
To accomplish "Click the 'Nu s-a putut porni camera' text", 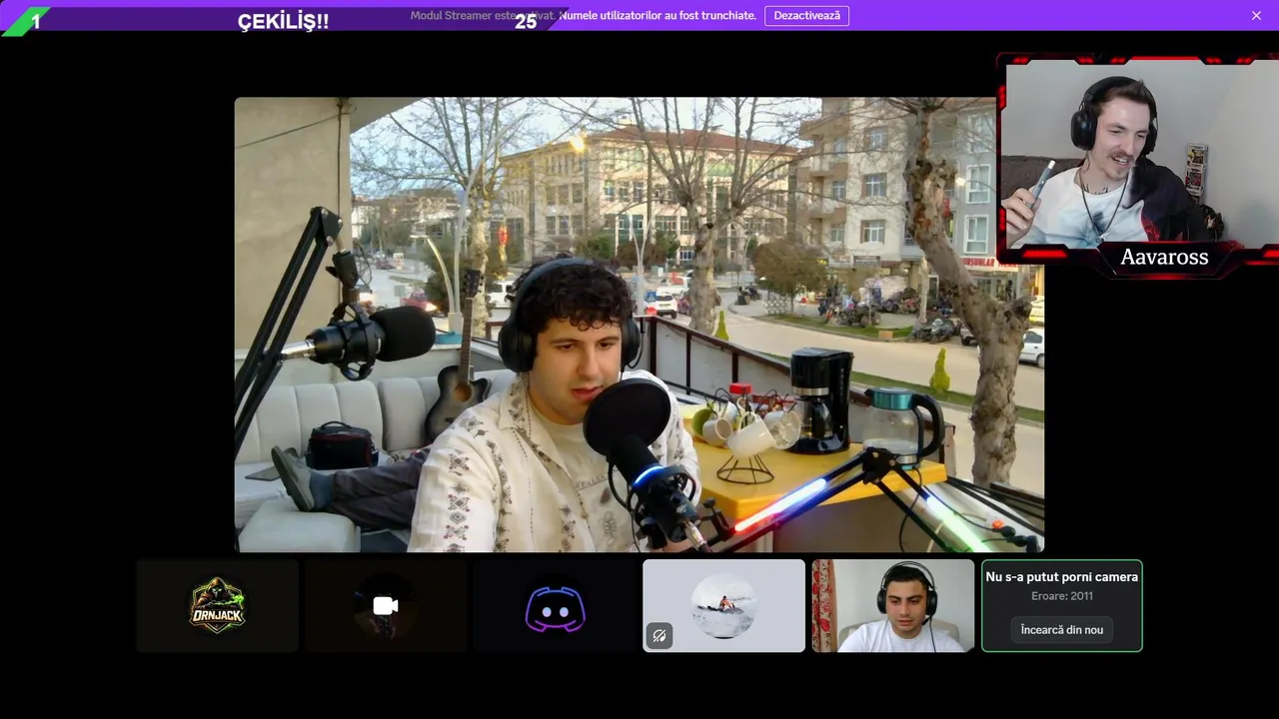I will 1062,577.
